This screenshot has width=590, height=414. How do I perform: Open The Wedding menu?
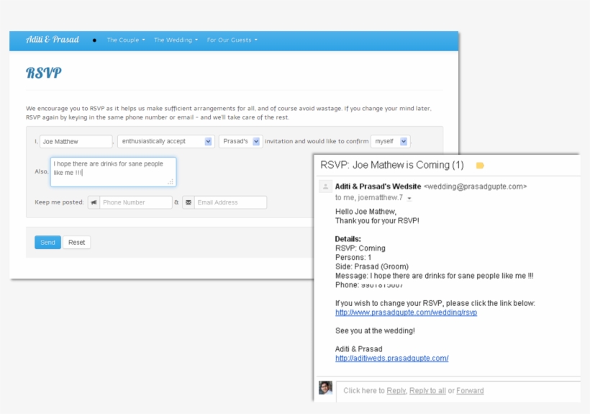click(176, 40)
